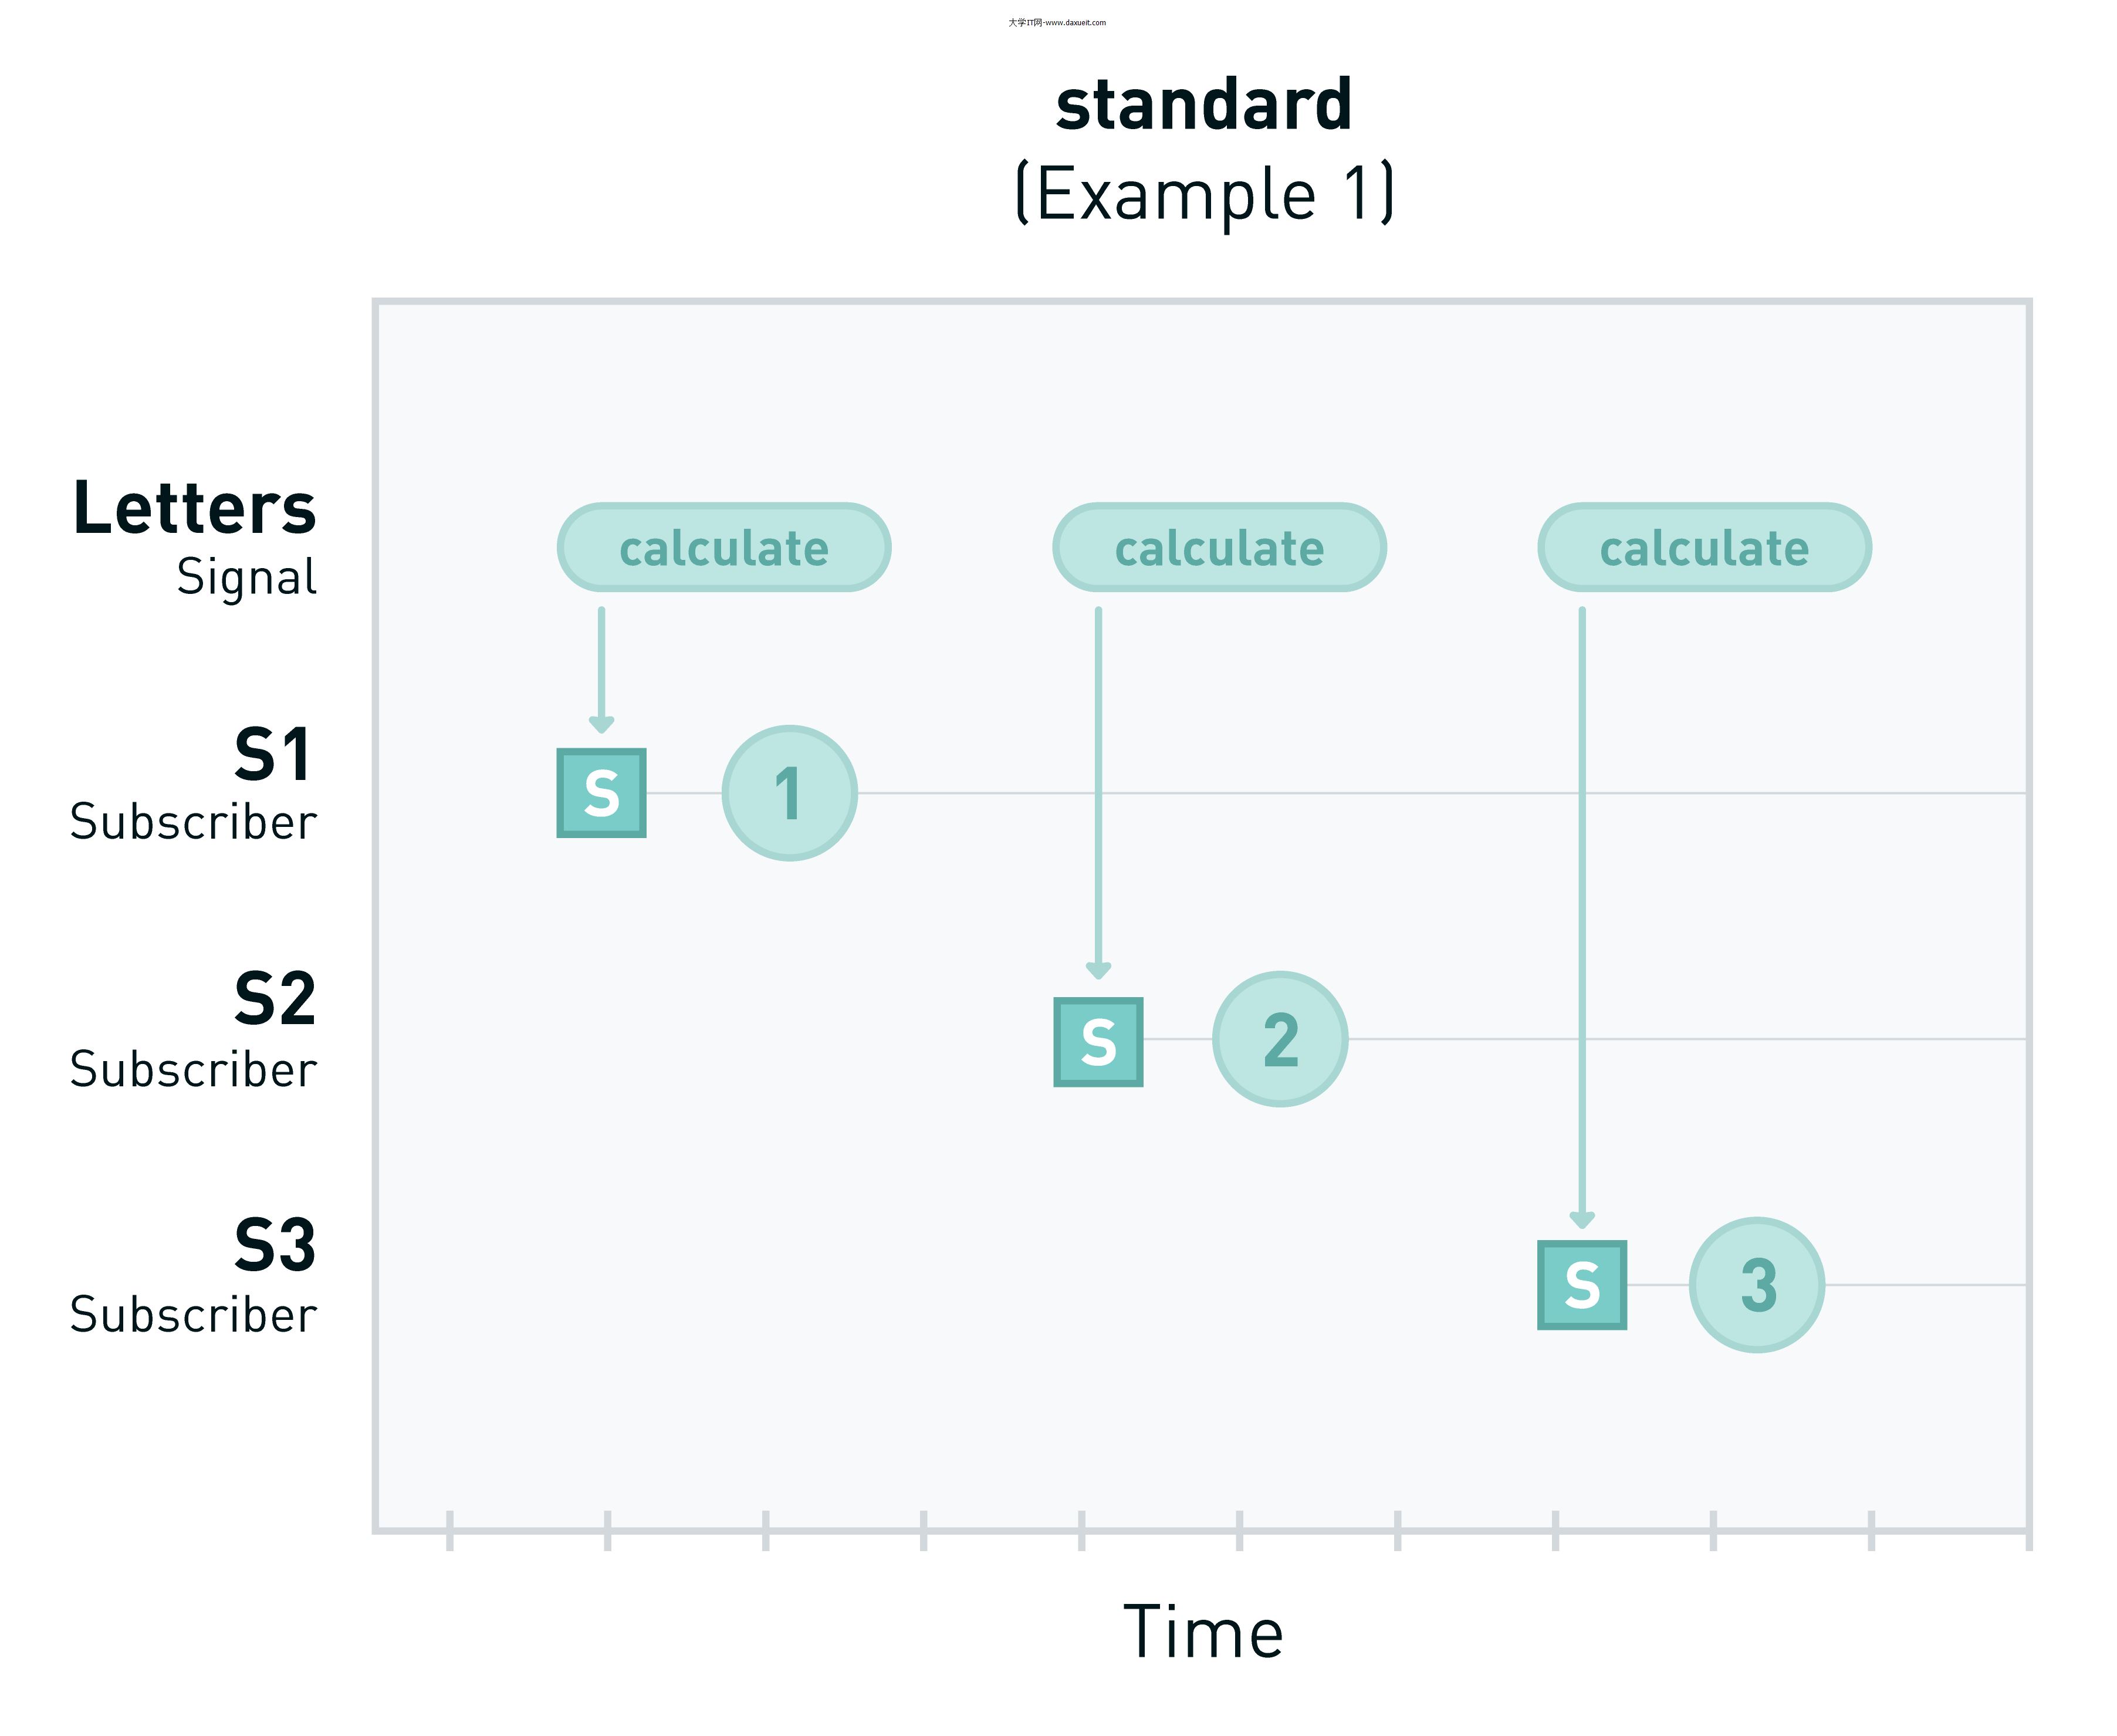2117x1736 pixels.
Task: Select the S1 Subscriber label
Action: (195, 785)
